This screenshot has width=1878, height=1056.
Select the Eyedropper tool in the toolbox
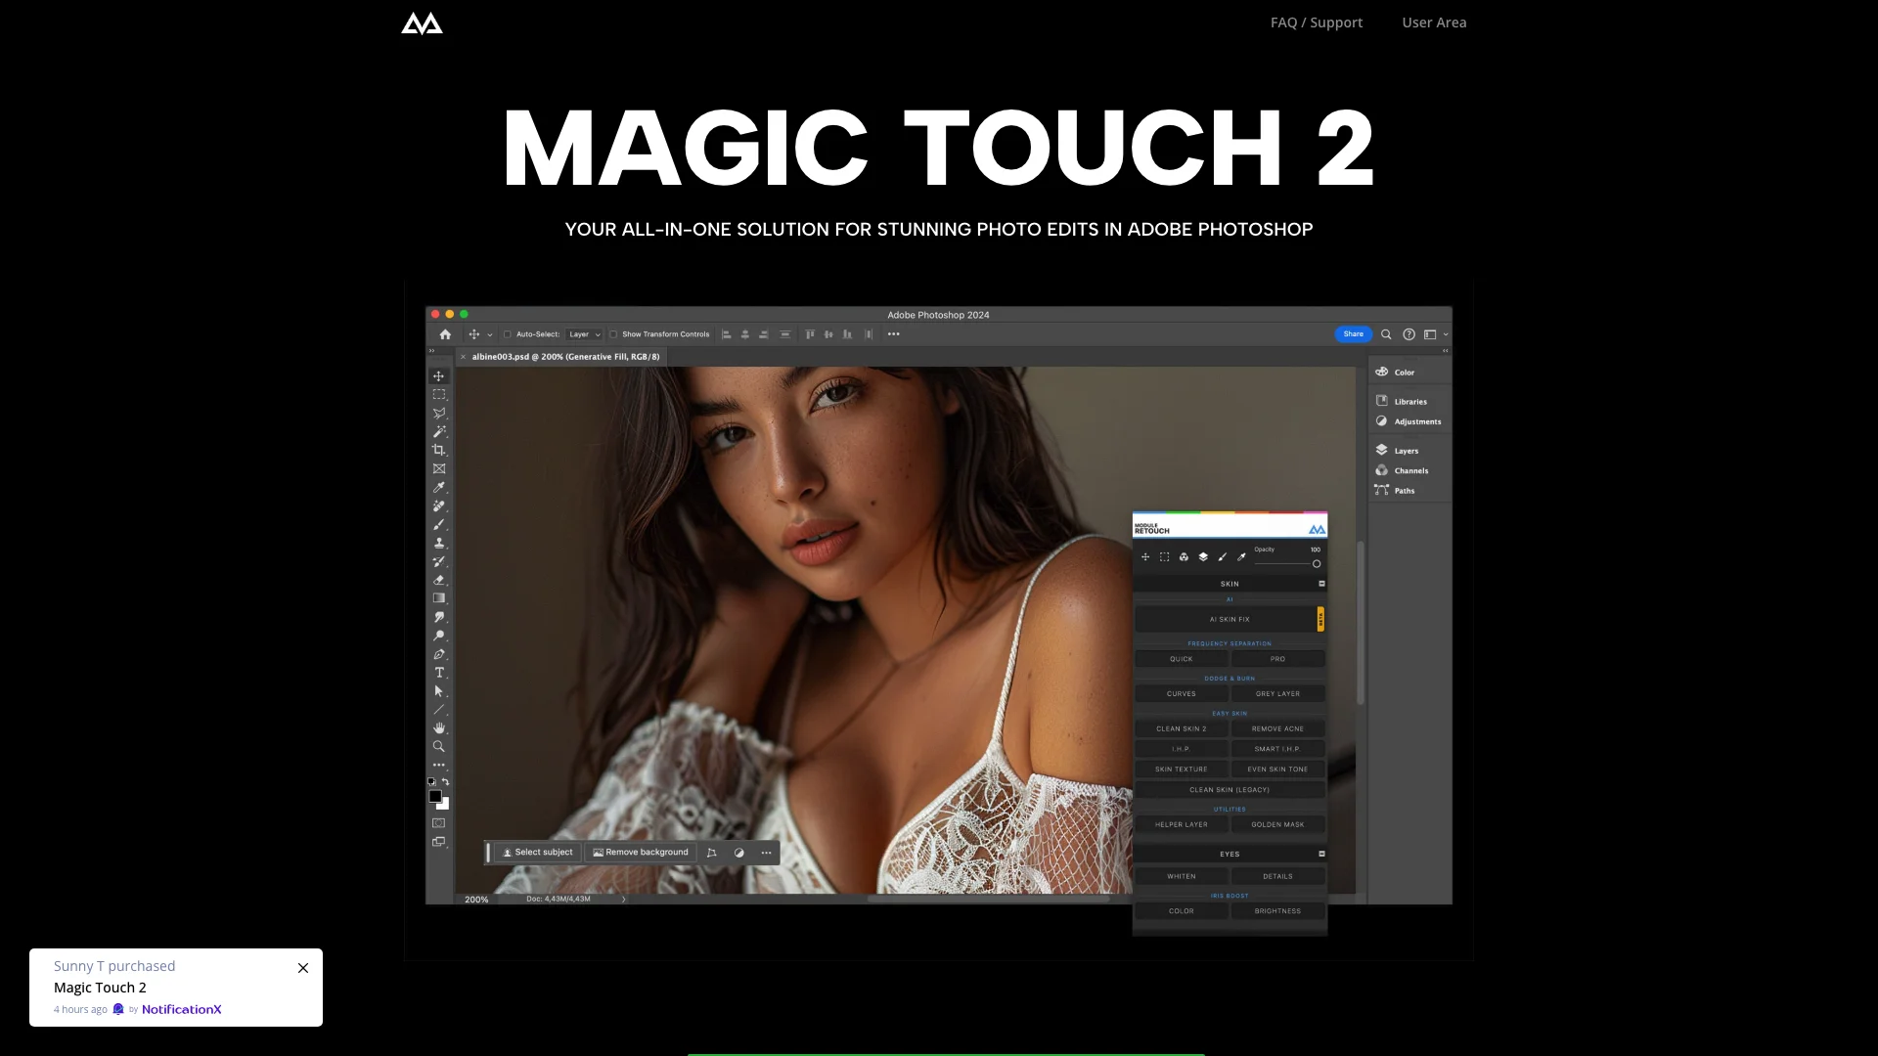[439, 488]
